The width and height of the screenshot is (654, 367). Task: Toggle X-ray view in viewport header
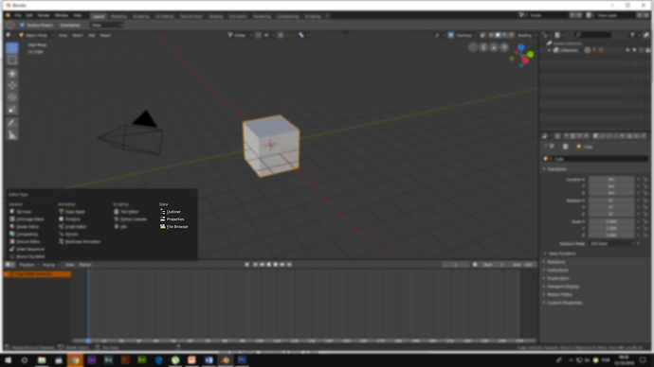tap(483, 35)
